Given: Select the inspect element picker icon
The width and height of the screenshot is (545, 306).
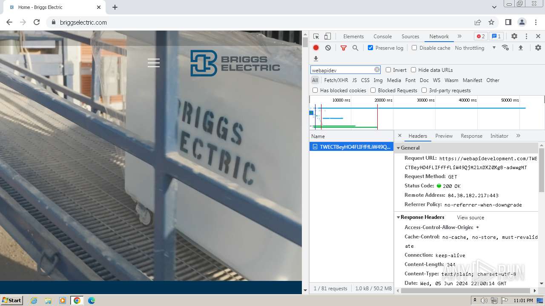Looking at the screenshot, I should pos(316,37).
